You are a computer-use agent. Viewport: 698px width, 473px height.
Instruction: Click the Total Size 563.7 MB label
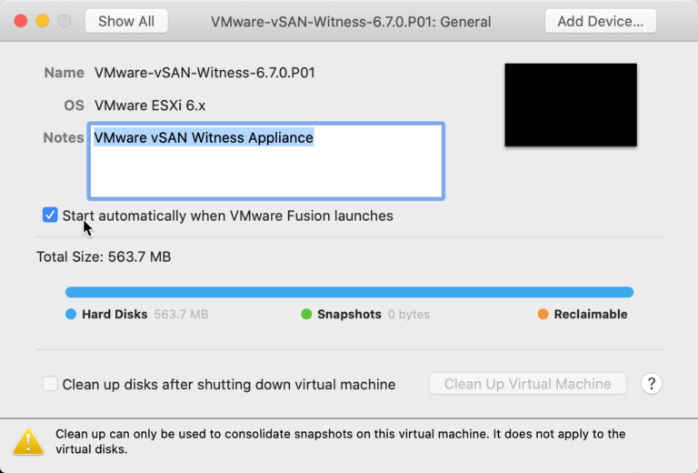[x=104, y=257]
